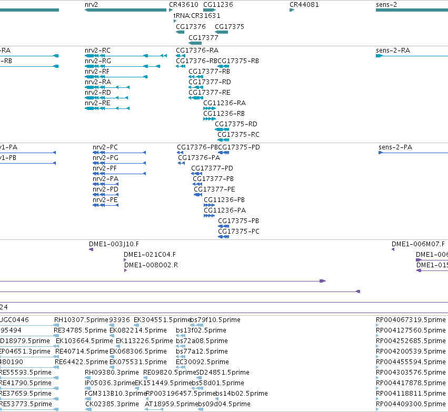The width and height of the screenshot is (448, 412).
Task: Select feature DME1-021C04.F
Action: point(150,255)
